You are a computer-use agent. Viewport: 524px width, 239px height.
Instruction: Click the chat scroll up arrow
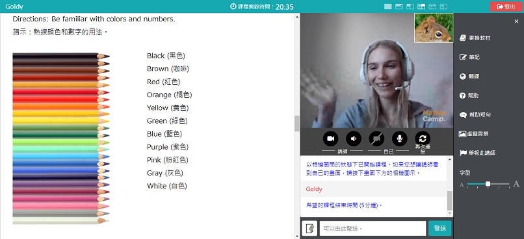(450, 159)
